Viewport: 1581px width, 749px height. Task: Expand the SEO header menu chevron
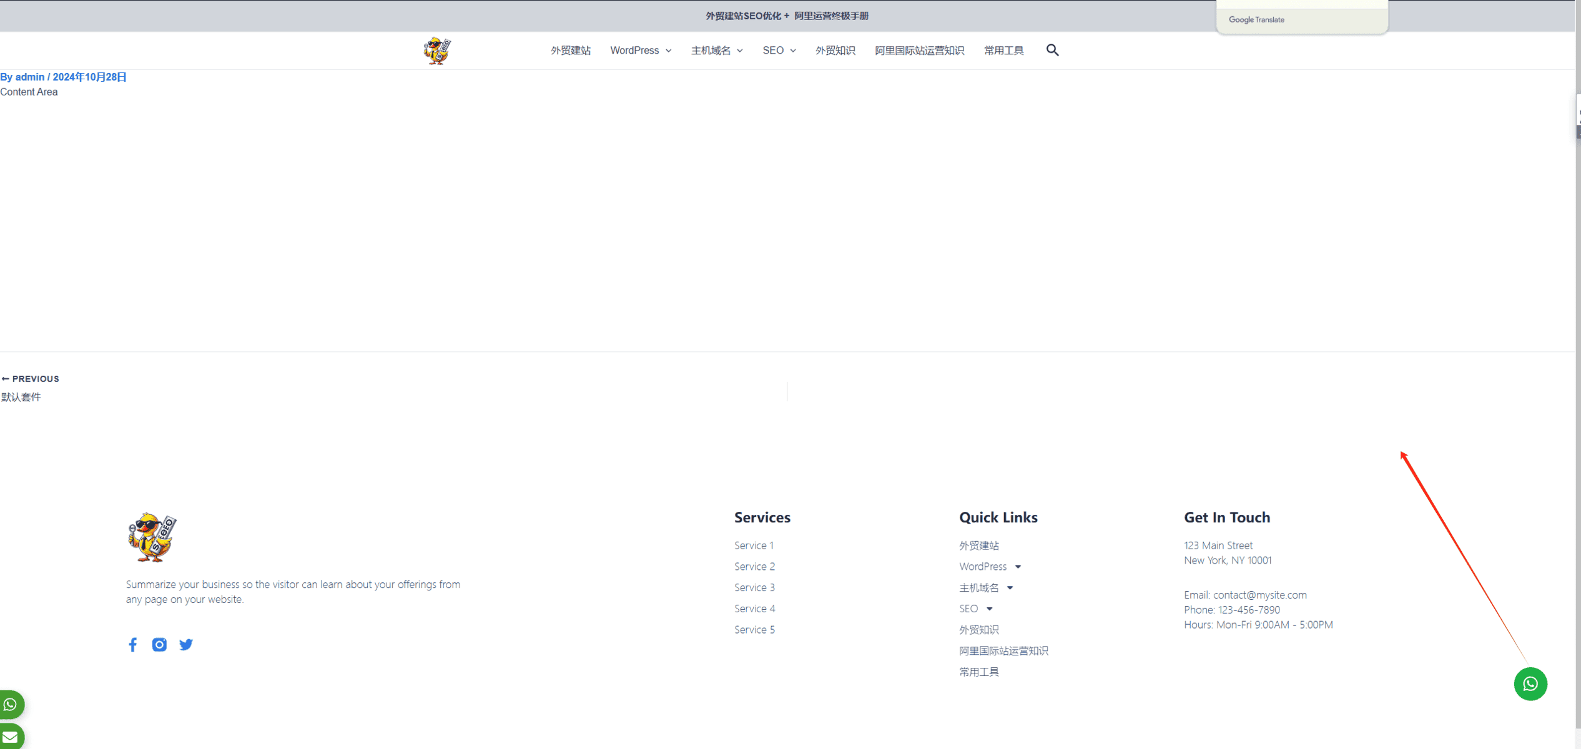tap(793, 51)
